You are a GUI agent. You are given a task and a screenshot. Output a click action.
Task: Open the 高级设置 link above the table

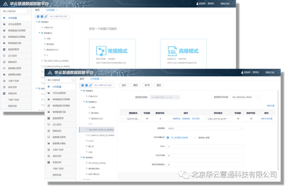point(271,106)
